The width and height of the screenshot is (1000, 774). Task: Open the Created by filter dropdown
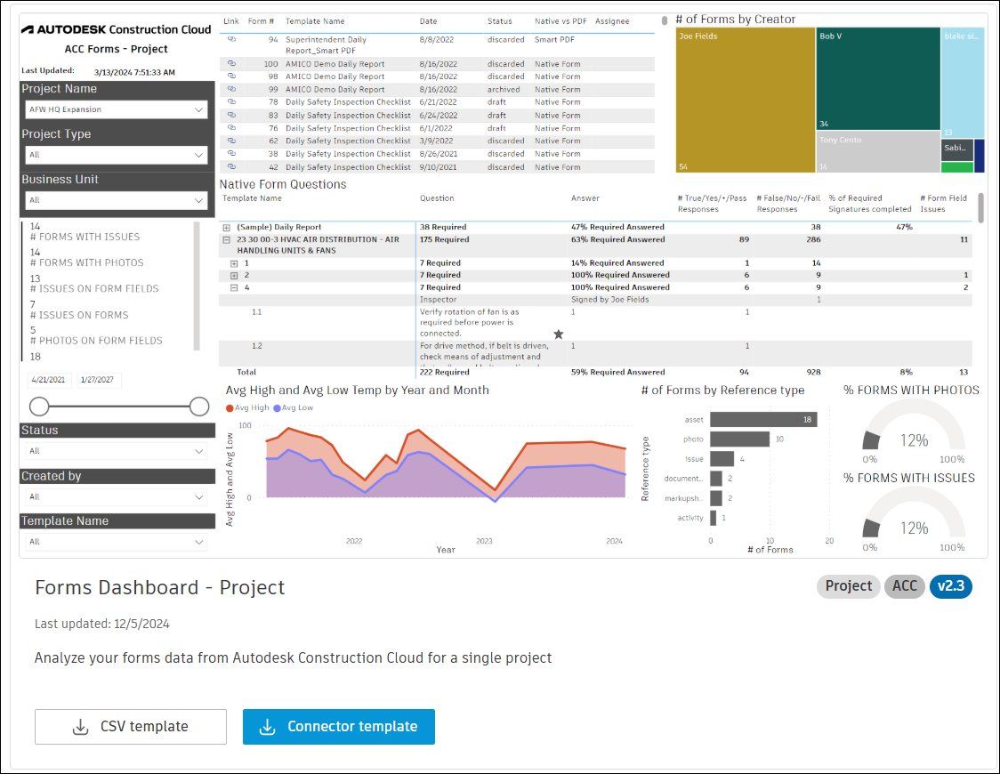(117, 496)
